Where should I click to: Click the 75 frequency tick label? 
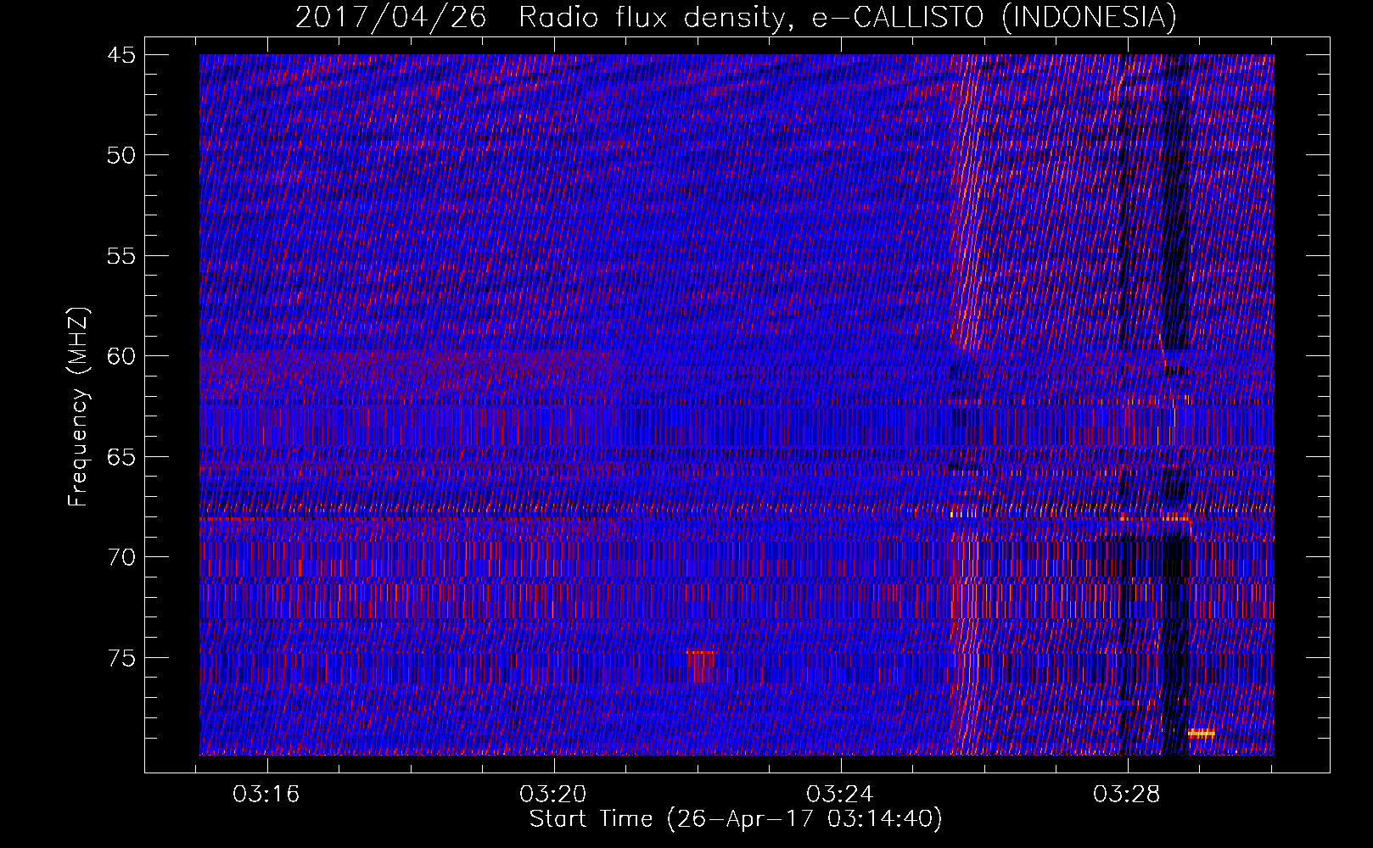click(121, 658)
